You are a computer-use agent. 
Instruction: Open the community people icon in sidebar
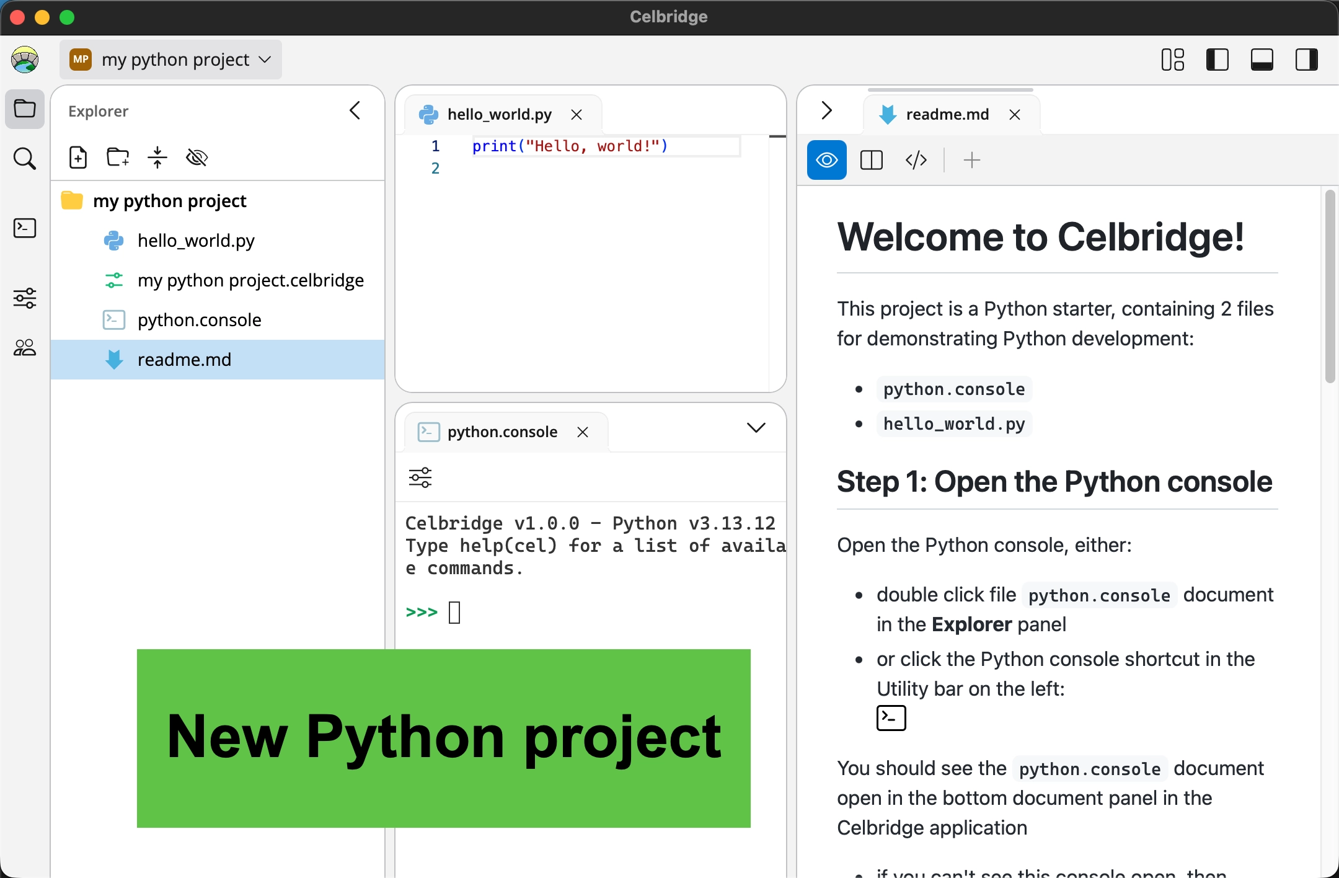pos(25,347)
